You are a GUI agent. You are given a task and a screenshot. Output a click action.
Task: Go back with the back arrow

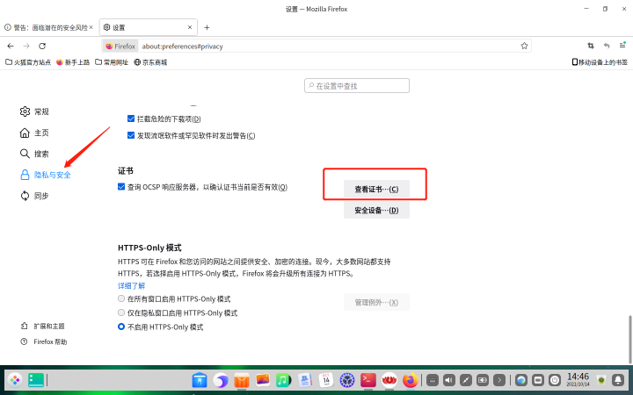point(11,46)
